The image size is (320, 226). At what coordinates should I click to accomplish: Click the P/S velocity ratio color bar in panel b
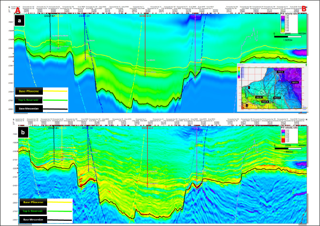pos(283,136)
